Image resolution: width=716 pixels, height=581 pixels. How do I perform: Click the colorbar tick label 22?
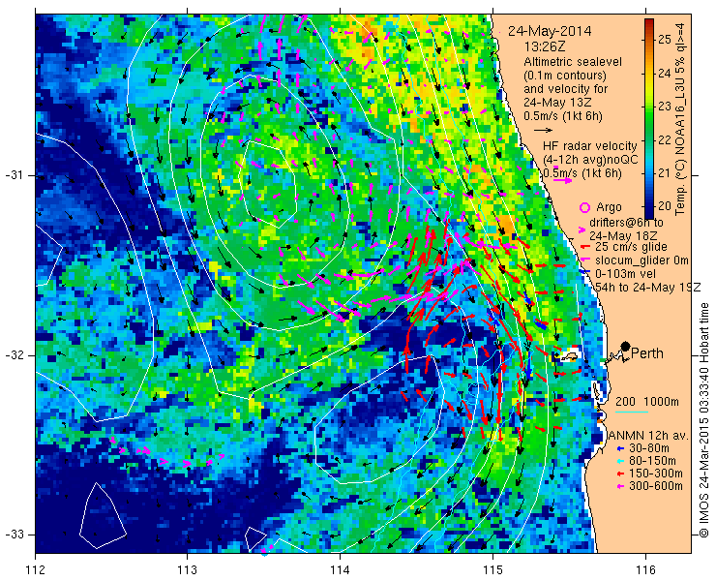665,139
